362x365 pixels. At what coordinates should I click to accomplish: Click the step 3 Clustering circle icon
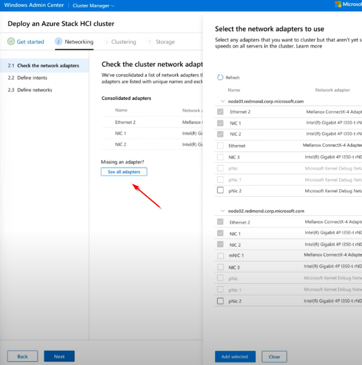tap(107, 42)
